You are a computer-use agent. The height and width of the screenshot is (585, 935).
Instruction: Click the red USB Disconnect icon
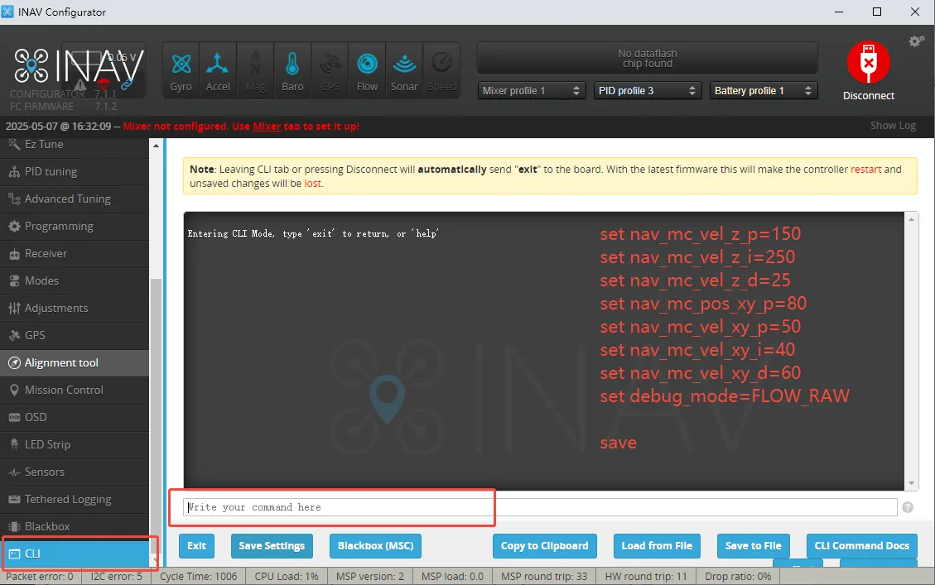tap(868, 63)
